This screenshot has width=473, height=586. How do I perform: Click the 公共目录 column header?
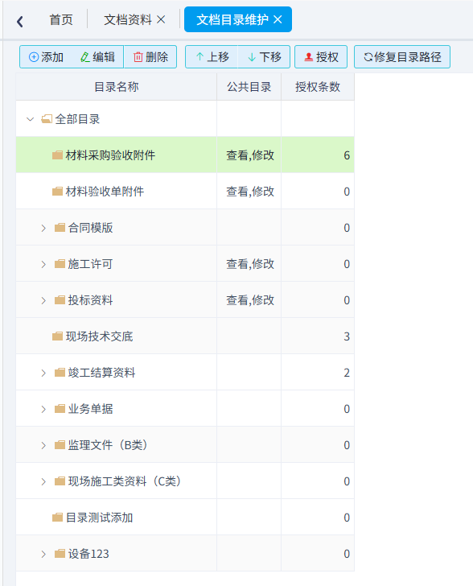[249, 87]
